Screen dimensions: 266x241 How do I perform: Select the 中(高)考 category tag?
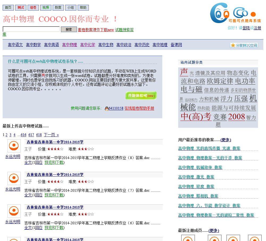pyautogui.click(x=196, y=117)
